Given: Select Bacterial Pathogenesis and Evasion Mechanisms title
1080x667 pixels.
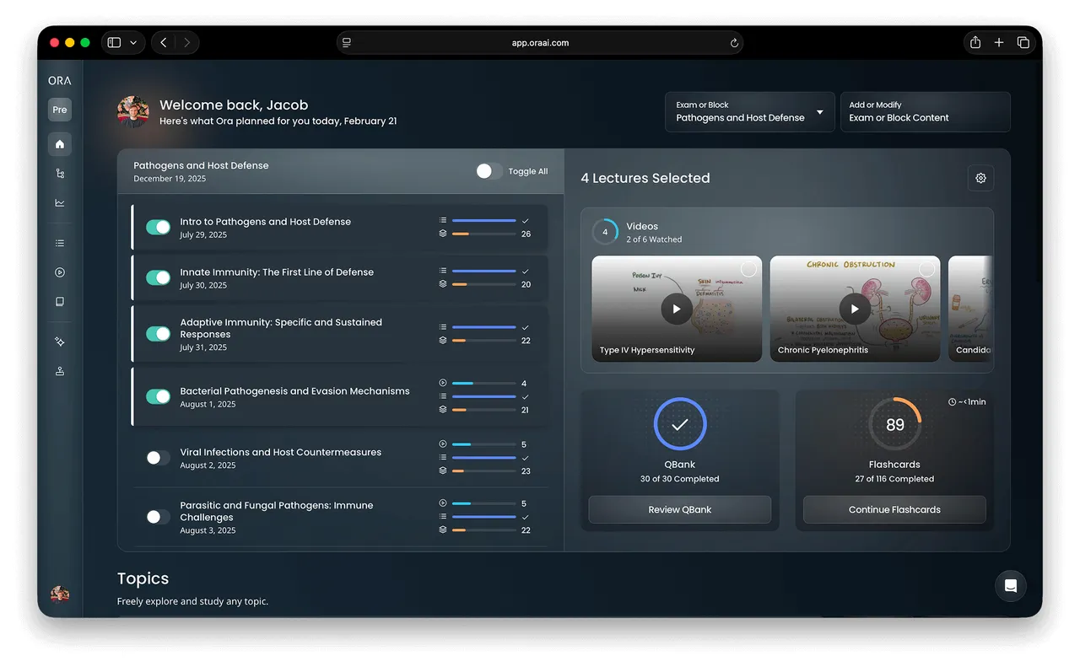Looking at the screenshot, I should 295,391.
